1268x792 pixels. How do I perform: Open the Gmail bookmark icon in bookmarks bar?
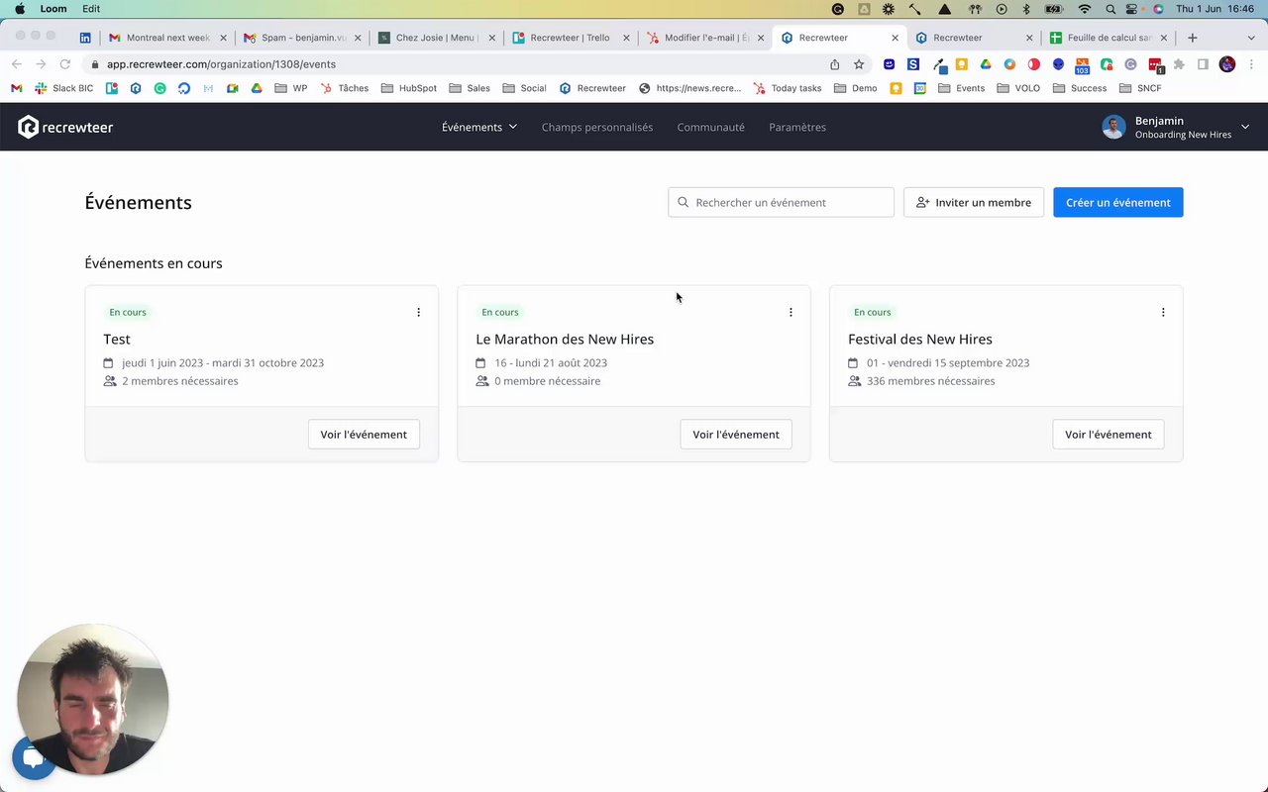pos(17,88)
